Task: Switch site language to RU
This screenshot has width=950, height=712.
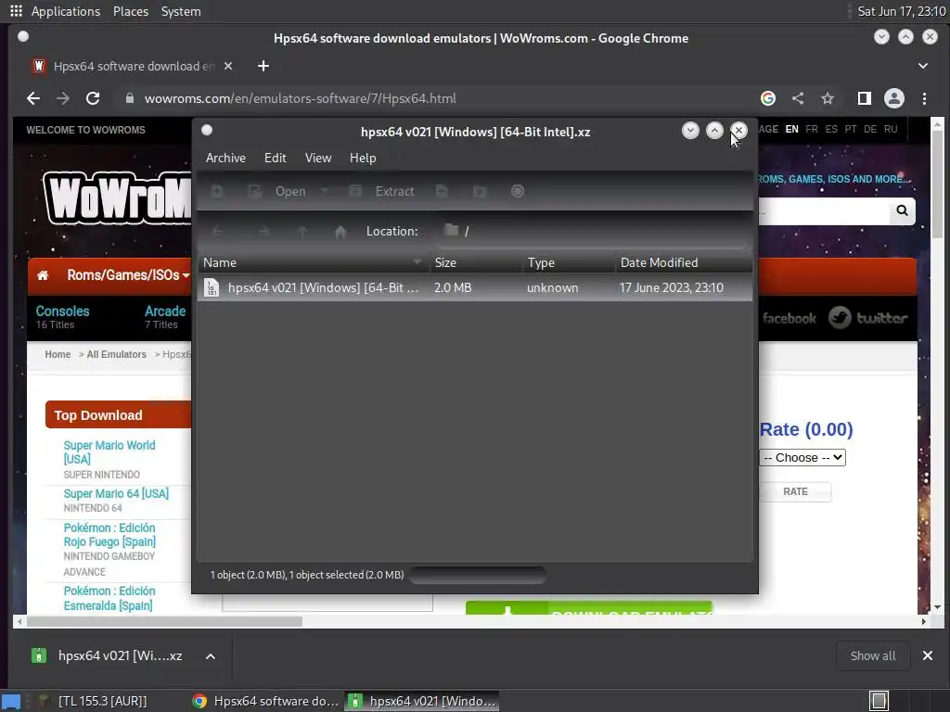Action: [x=891, y=130]
